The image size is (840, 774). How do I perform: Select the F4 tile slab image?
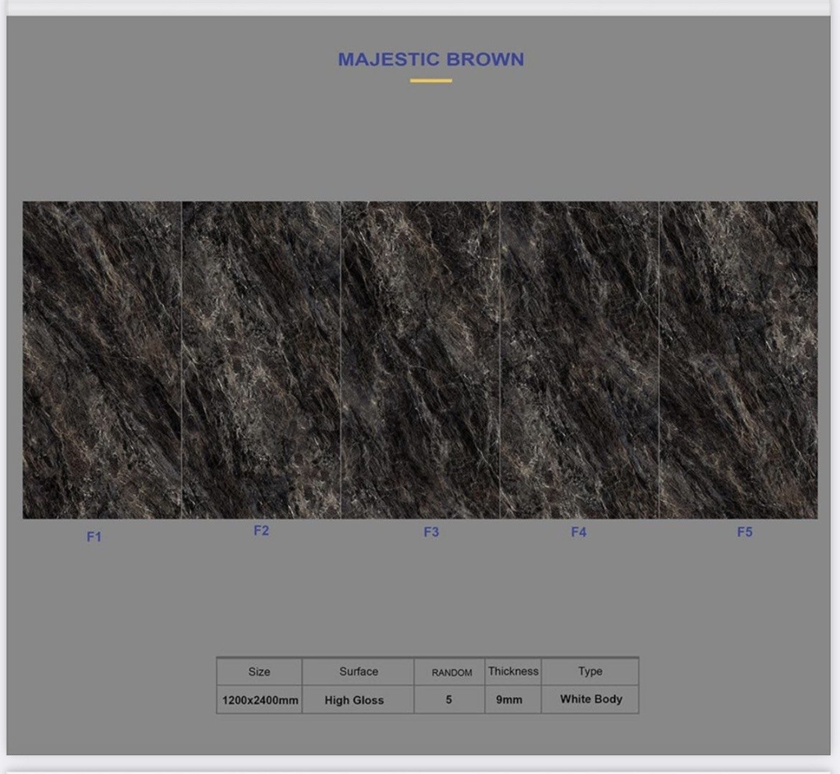pyautogui.click(x=579, y=360)
